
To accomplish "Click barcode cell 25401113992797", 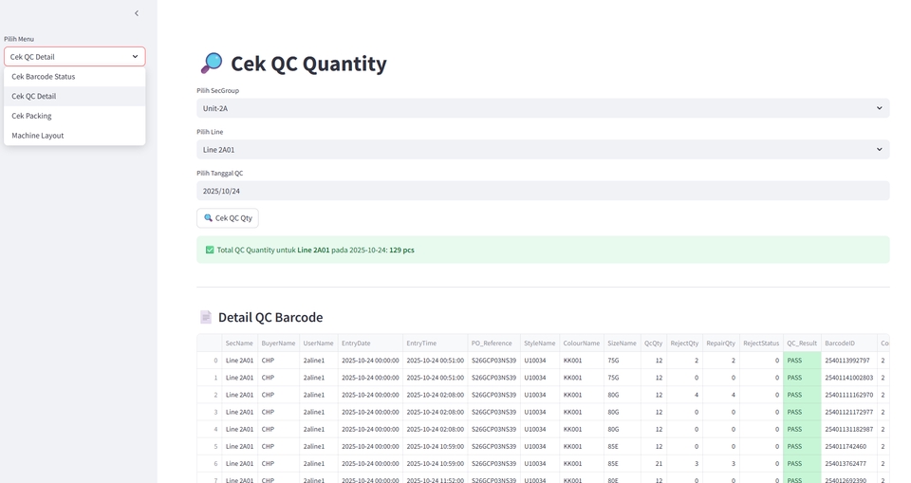I will click(847, 361).
